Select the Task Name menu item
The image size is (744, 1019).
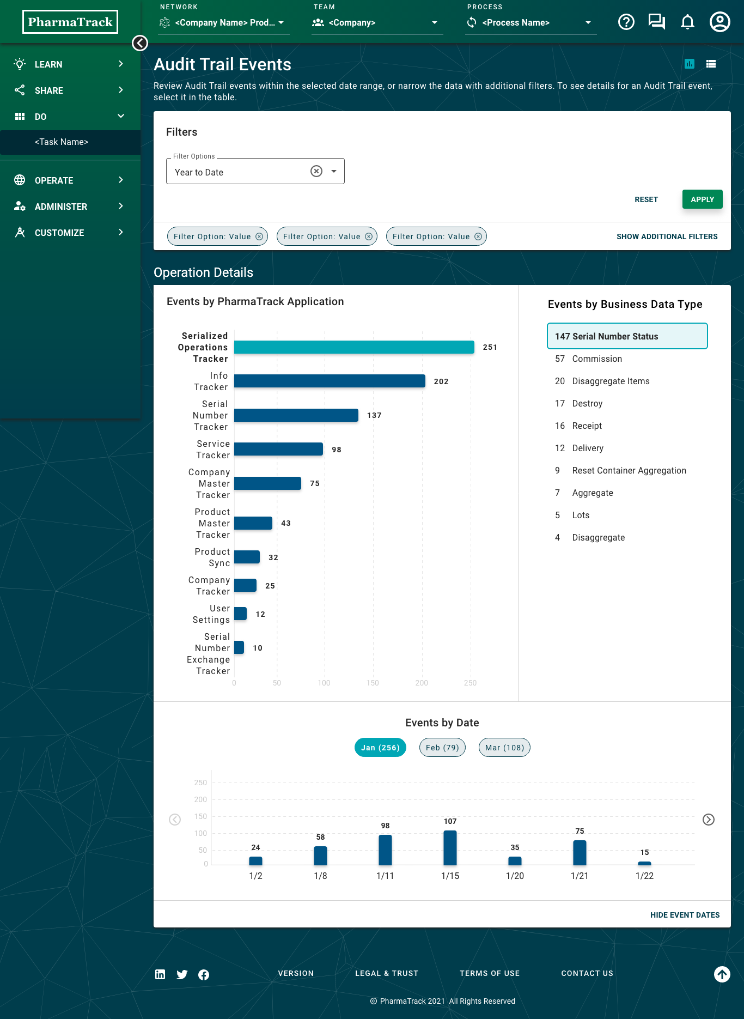click(70, 142)
